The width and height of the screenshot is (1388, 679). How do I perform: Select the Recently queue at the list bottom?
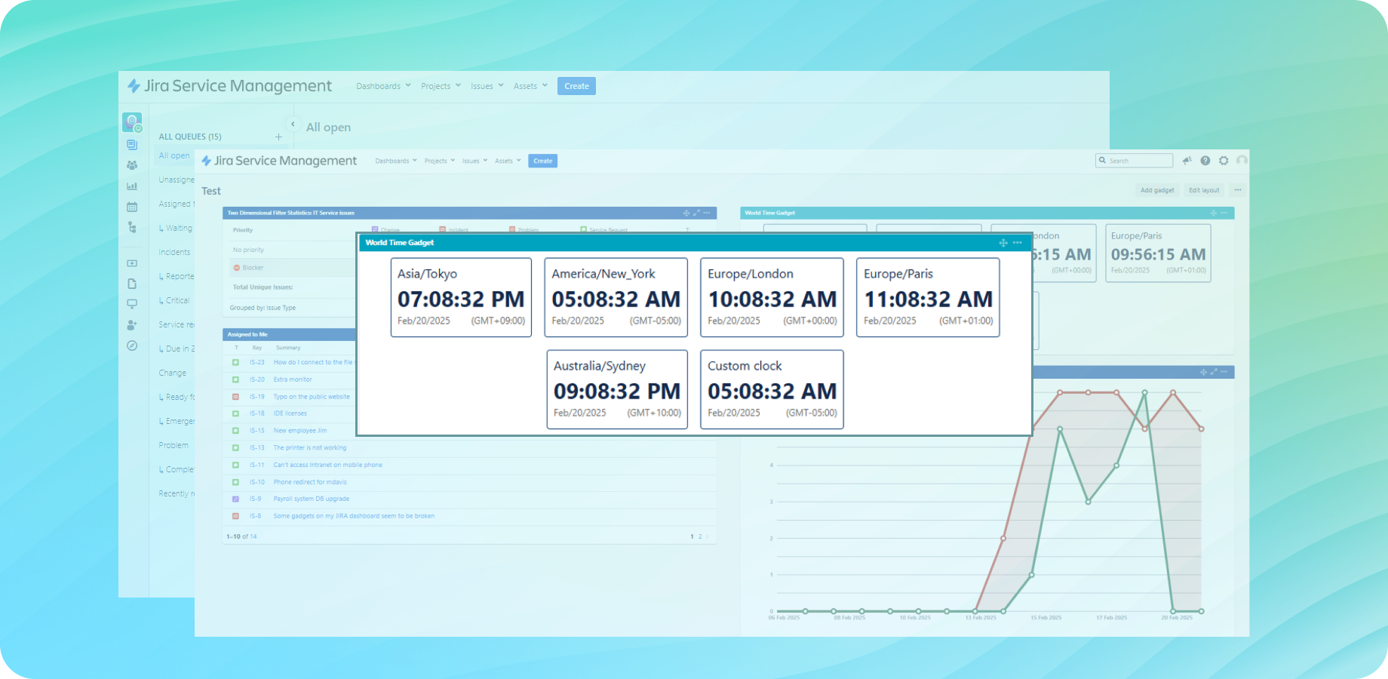click(x=177, y=493)
